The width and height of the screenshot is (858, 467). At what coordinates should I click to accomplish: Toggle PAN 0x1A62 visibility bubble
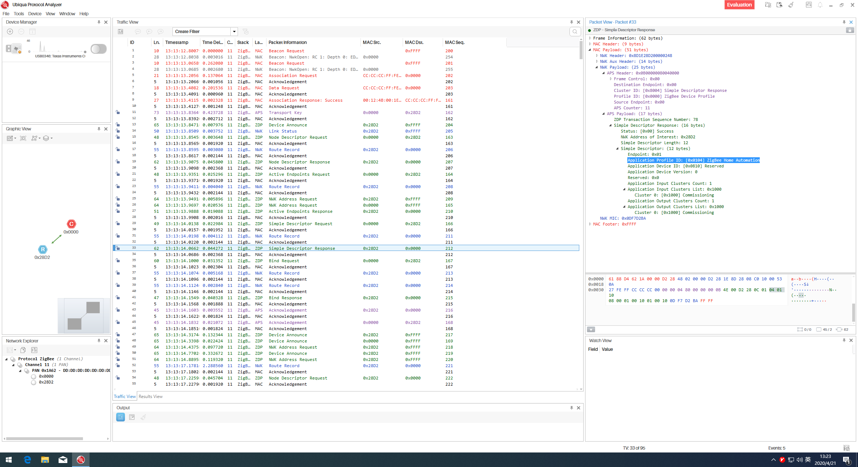pyautogui.click(x=27, y=371)
